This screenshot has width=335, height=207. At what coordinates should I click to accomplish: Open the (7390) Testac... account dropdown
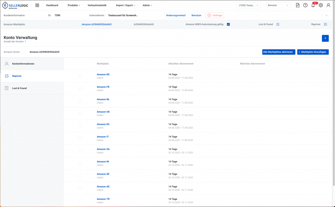[x=248, y=5]
